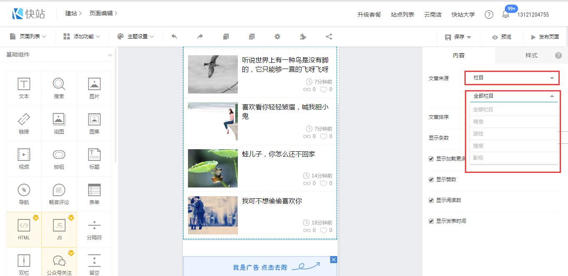Image resolution: width=568 pixels, height=276 pixels.
Task: Switch to the 样式 tab
Action: point(531,55)
